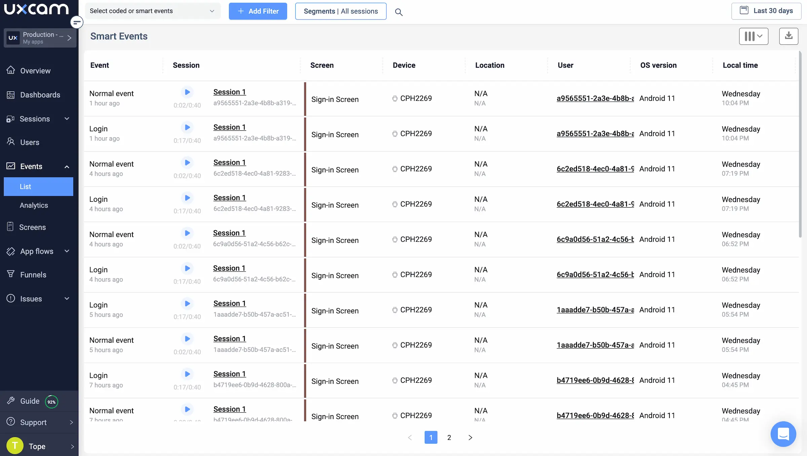
Task: Open the Screens section
Action: pos(32,227)
